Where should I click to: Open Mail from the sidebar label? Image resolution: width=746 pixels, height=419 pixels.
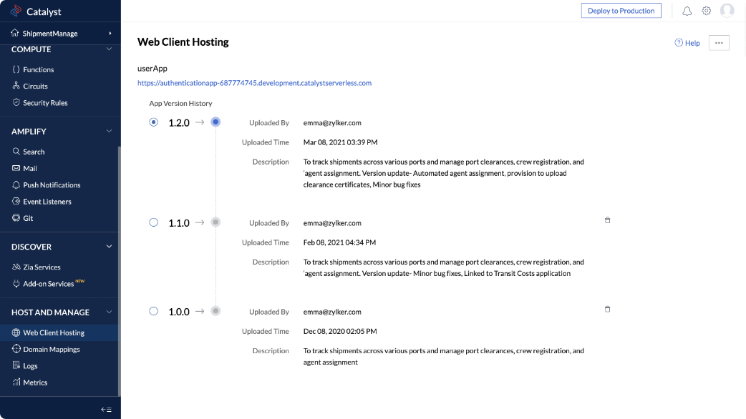pyautogui.click(x=30, y=168)
